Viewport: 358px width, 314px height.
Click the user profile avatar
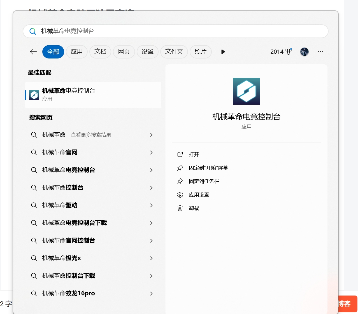coord(304,52)
